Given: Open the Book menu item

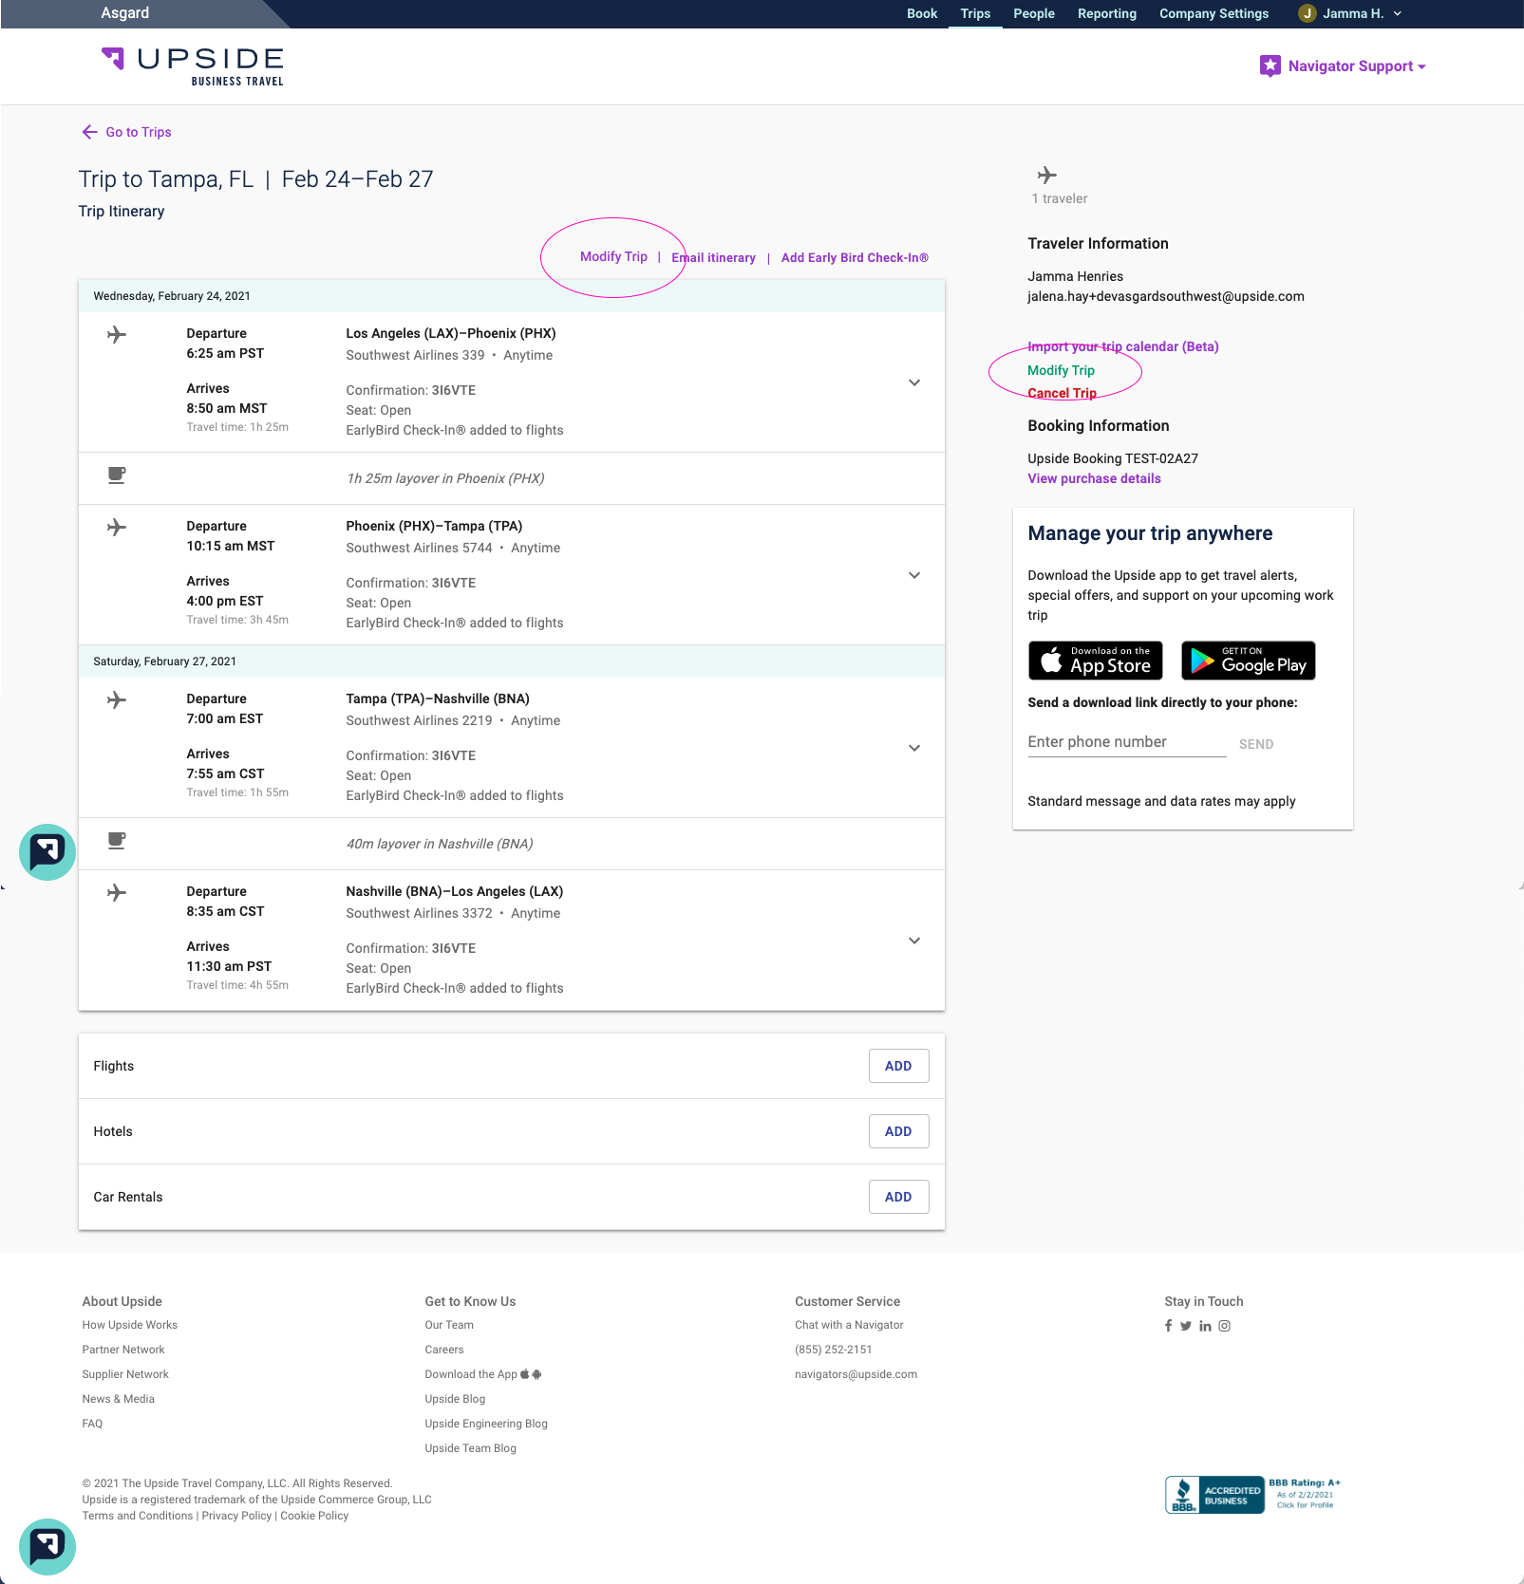Looking at the screenshot, I should [x=922, y=13].
